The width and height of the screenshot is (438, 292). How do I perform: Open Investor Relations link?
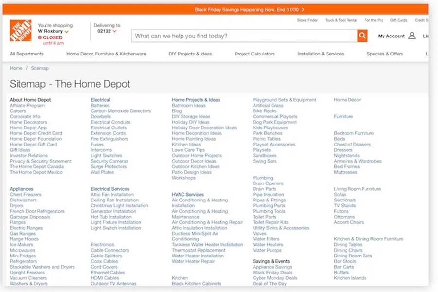(29, 155)
